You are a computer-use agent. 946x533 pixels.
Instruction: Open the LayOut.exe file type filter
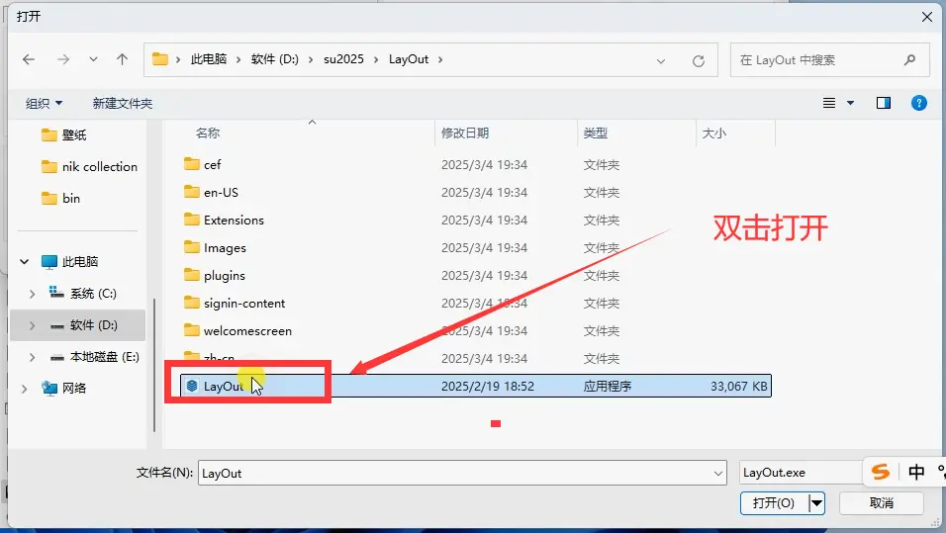[x=802, y=473]
